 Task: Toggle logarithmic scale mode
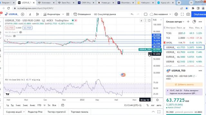tap(153, 105)
